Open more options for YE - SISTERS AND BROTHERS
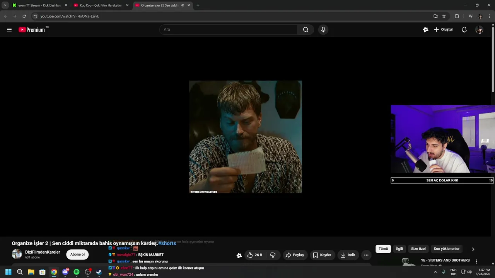This screenshot has height=278, width=495. pyautogui.click(x=476, y=261)
